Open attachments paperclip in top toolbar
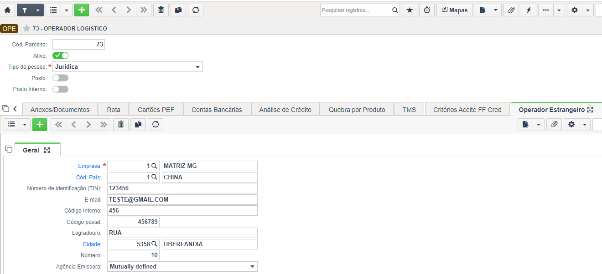Viewport: 602px width, 274px height. 511,10
